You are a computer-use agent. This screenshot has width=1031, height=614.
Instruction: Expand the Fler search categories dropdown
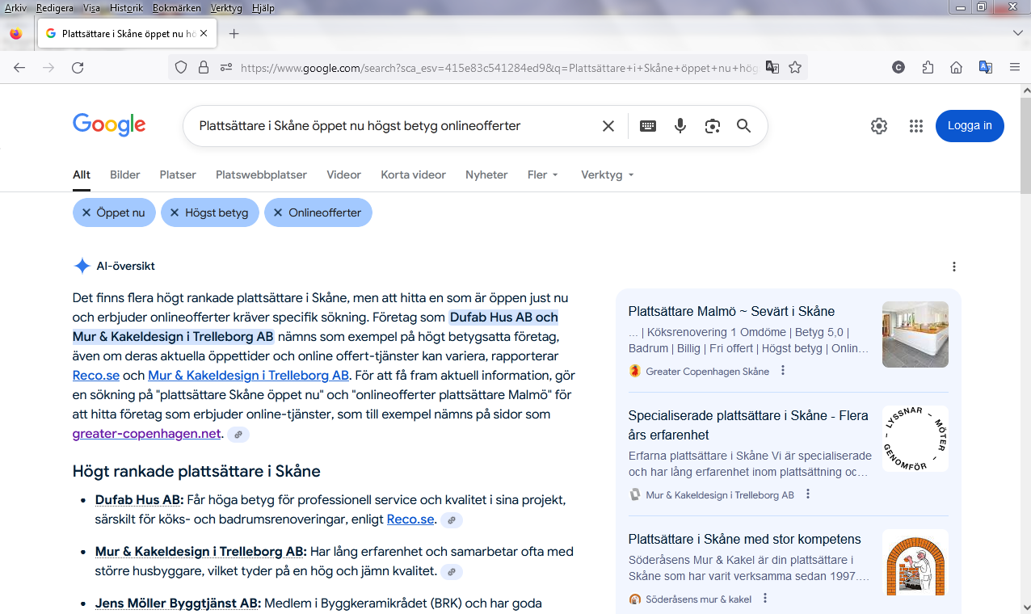542,175
